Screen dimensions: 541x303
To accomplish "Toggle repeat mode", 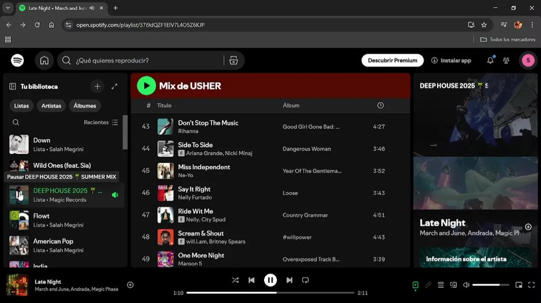I will tap(305, 280).
